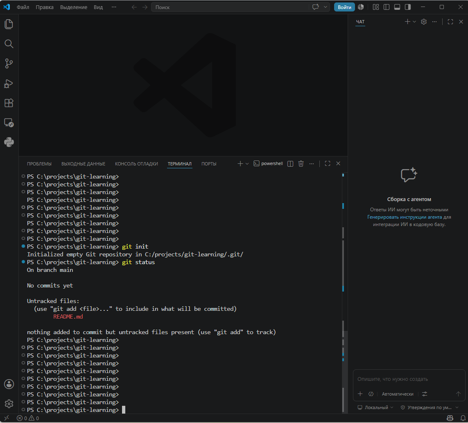Open the Python view in activity bar

(9, 142)
